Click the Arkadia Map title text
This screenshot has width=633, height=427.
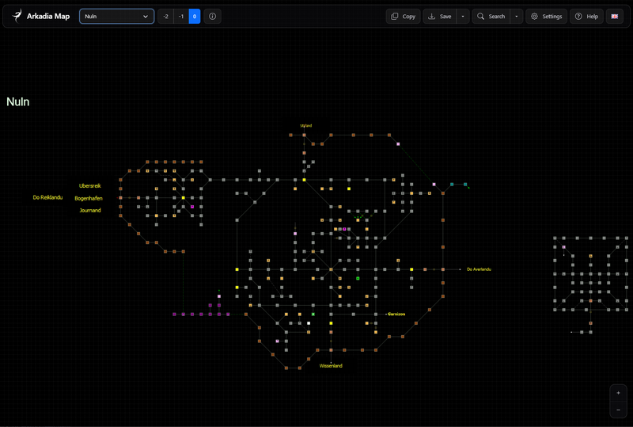point(48,16)
